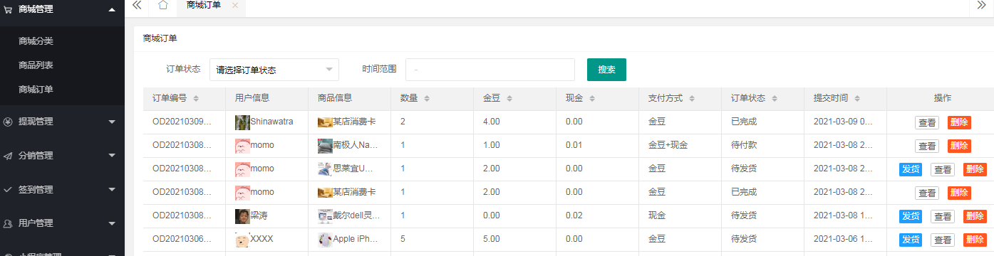The width and height of the screenshot is (994, 256).
Task: Click order number starting OD20210306
Action: click(182, 239)
